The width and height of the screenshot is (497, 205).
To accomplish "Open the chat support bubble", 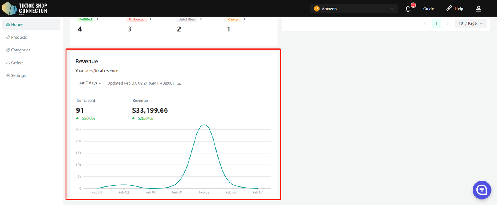I will [482, 190].
